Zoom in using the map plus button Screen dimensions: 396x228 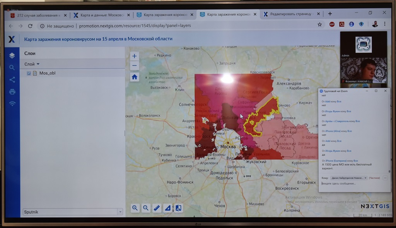[134, 56]
